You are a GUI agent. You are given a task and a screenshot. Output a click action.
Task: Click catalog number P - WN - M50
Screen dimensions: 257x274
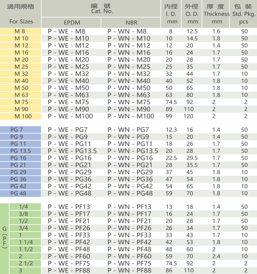129,88
